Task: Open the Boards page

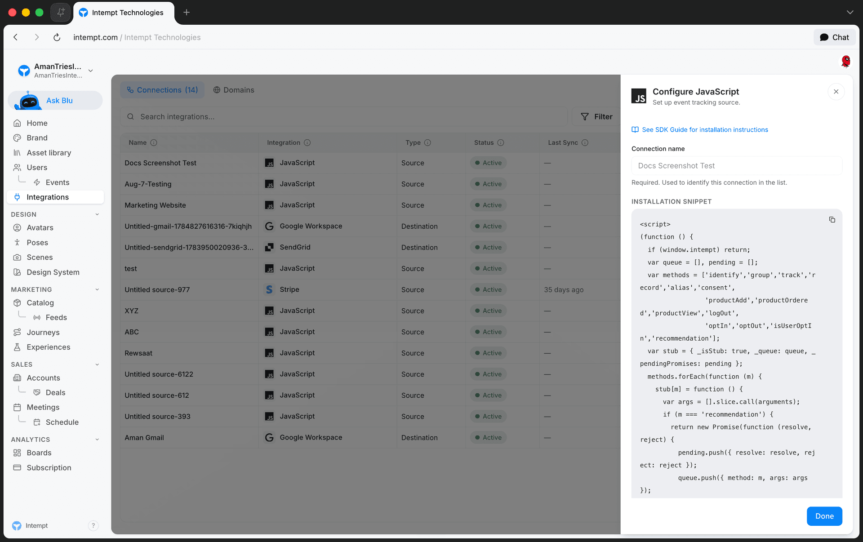Action: coord(39,453)
